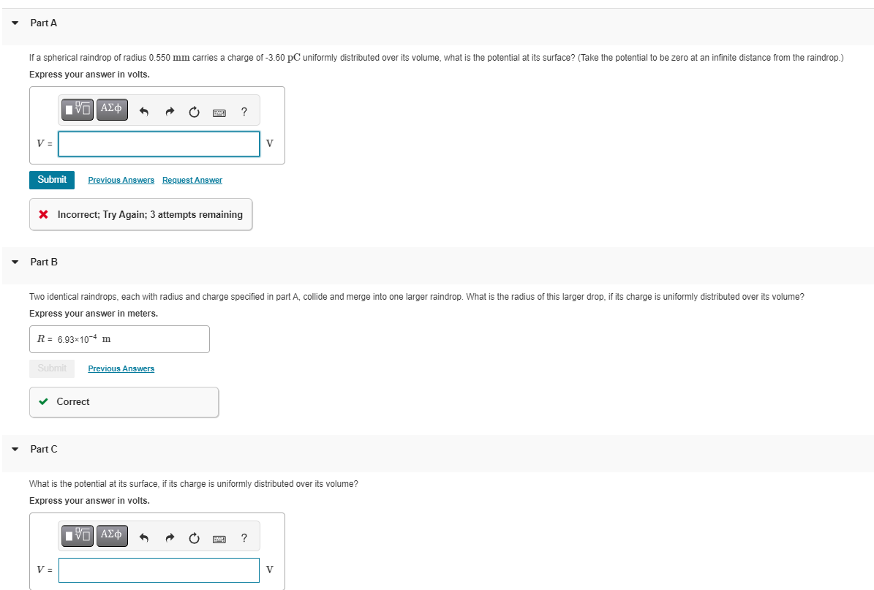Select the Greek symbols ΑΣφ palette in Part A
874x590 pixels.
click(111, 109)
